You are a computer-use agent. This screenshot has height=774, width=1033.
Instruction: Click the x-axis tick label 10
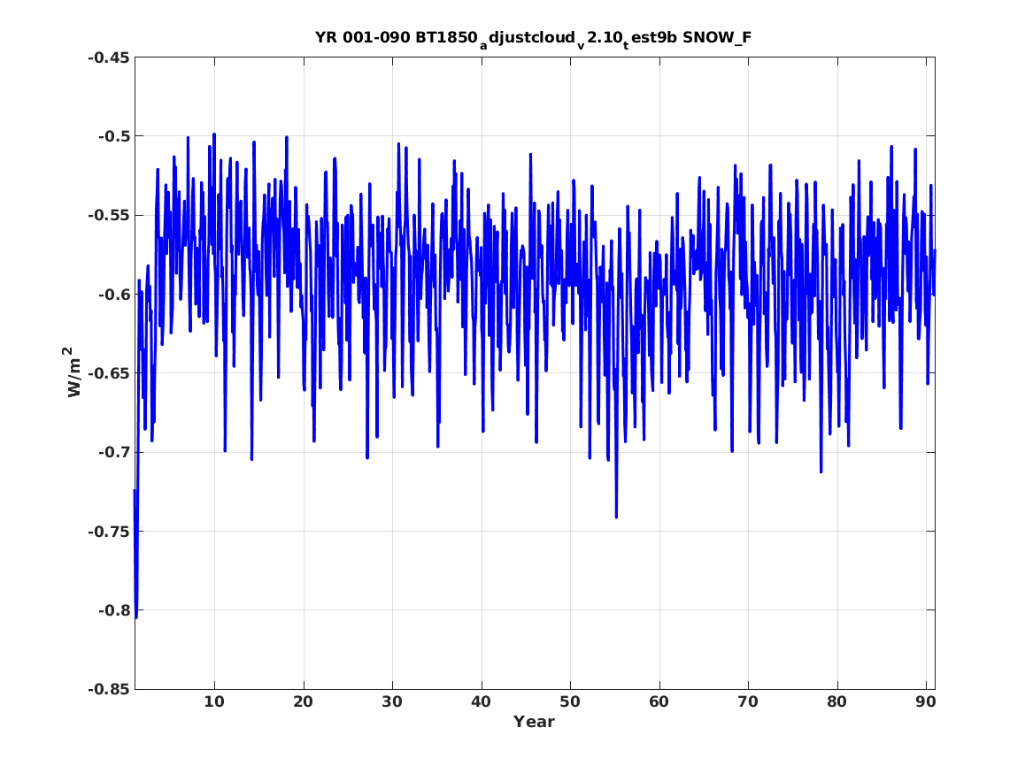tap(214, 702)
